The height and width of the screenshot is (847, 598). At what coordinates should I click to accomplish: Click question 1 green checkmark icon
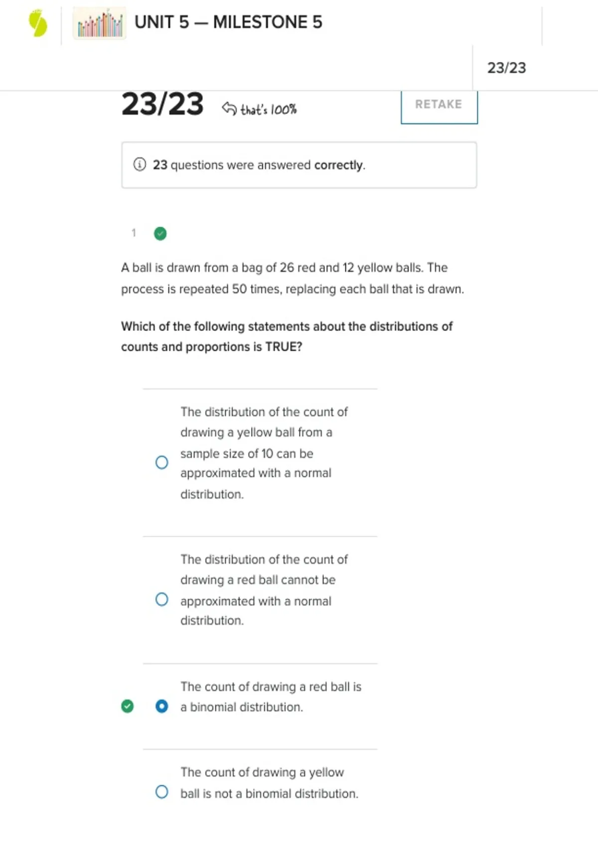[x=160, y=233]
